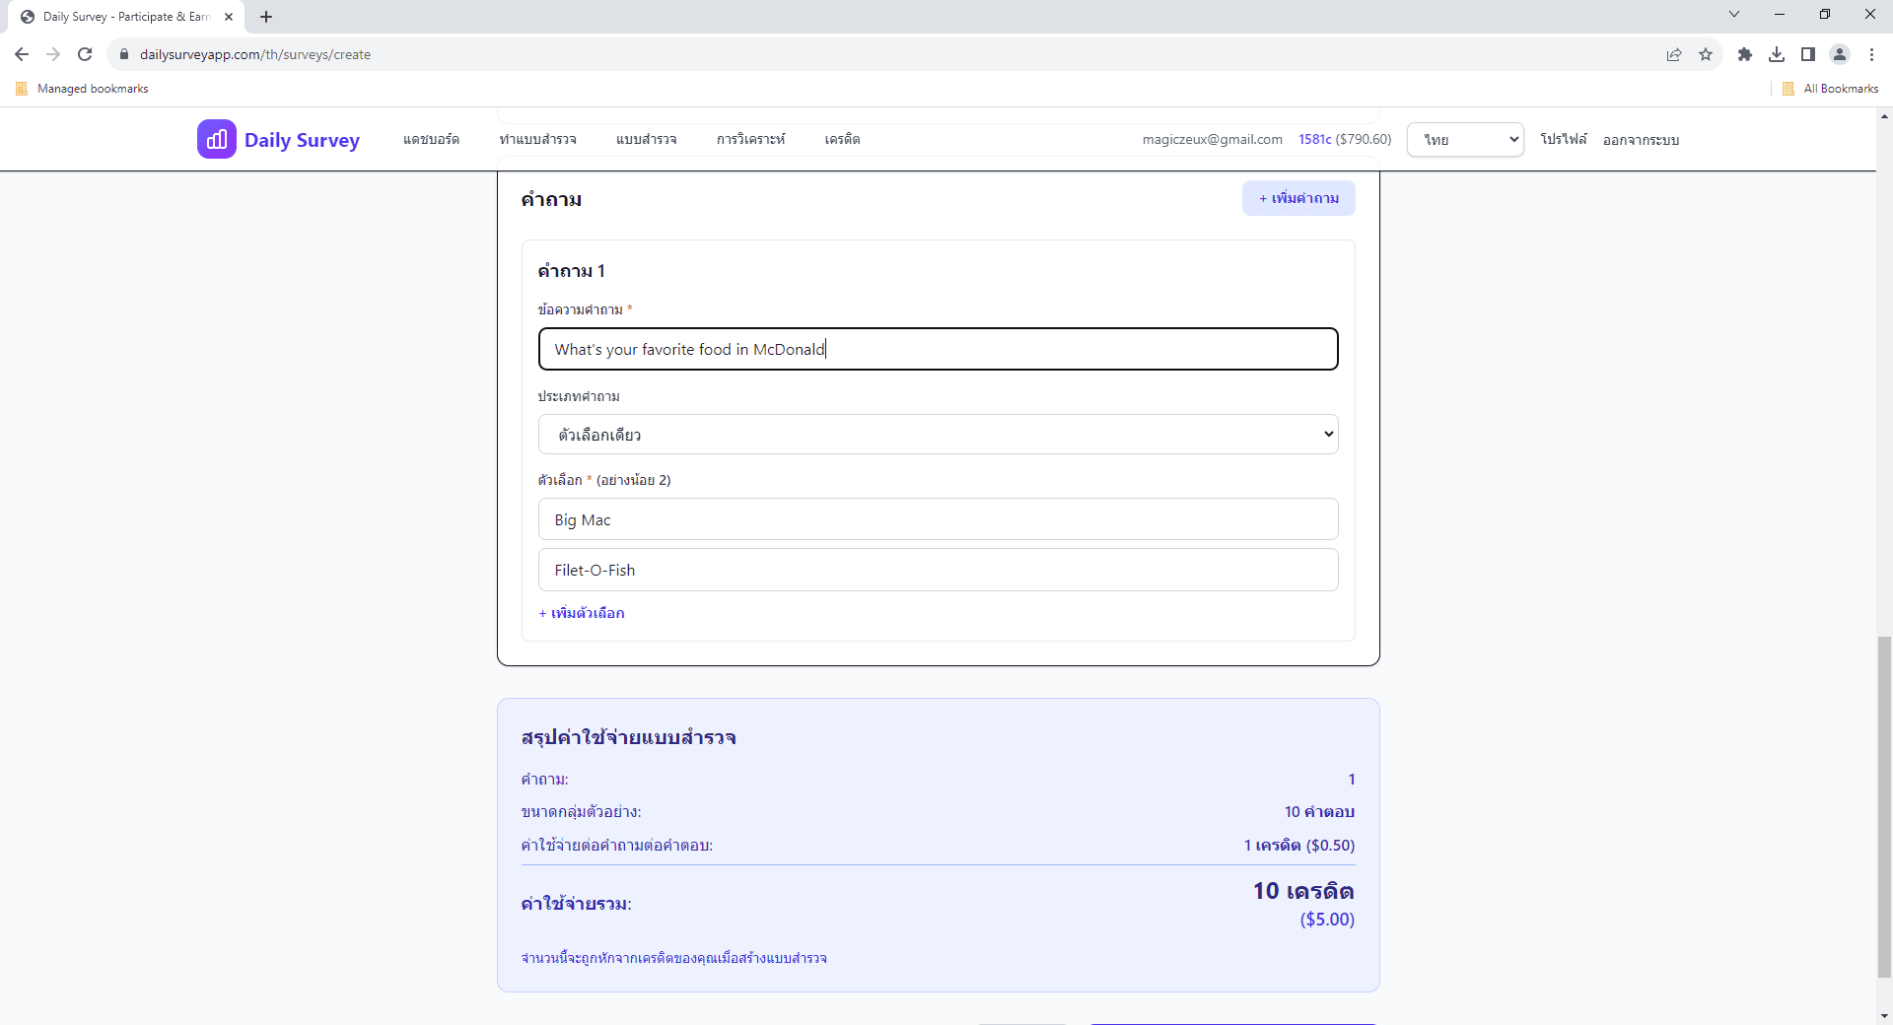The height and width of the screenshot is (1025, 1893).
Task: Open Chrome's three-dot menu
Action: pyautogui.click(x=1871, y=54)
